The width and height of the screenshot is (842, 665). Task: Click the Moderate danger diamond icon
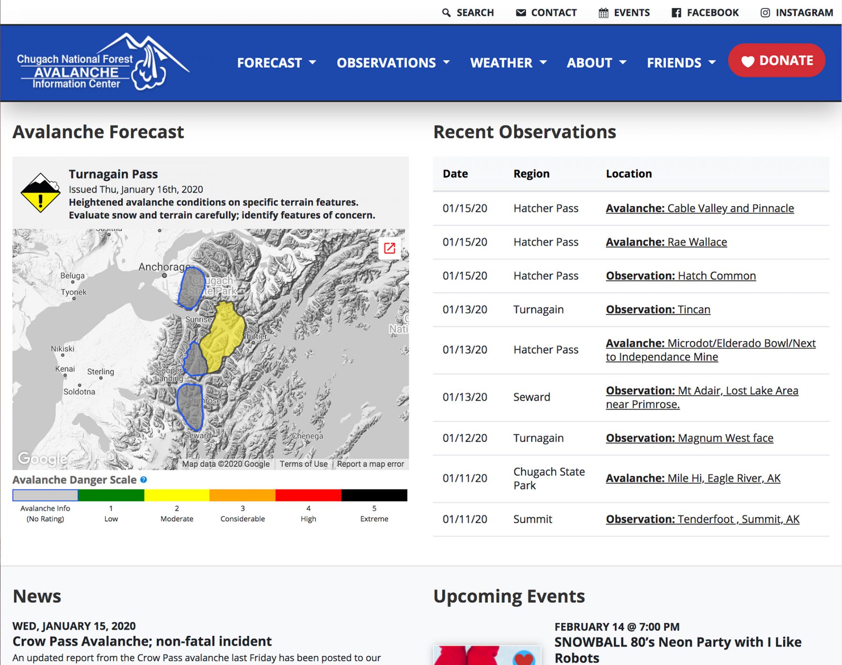[41, 193]
